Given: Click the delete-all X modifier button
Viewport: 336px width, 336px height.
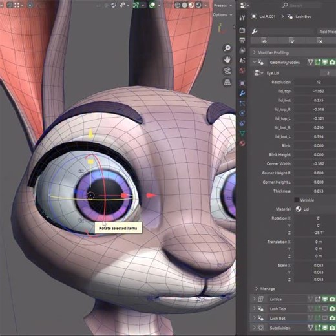Looking at the screenshot, I should (x=320, y=41).
